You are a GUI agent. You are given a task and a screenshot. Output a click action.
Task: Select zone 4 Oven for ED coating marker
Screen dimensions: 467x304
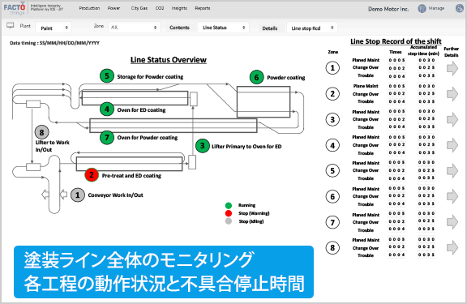tap(107, 109)
